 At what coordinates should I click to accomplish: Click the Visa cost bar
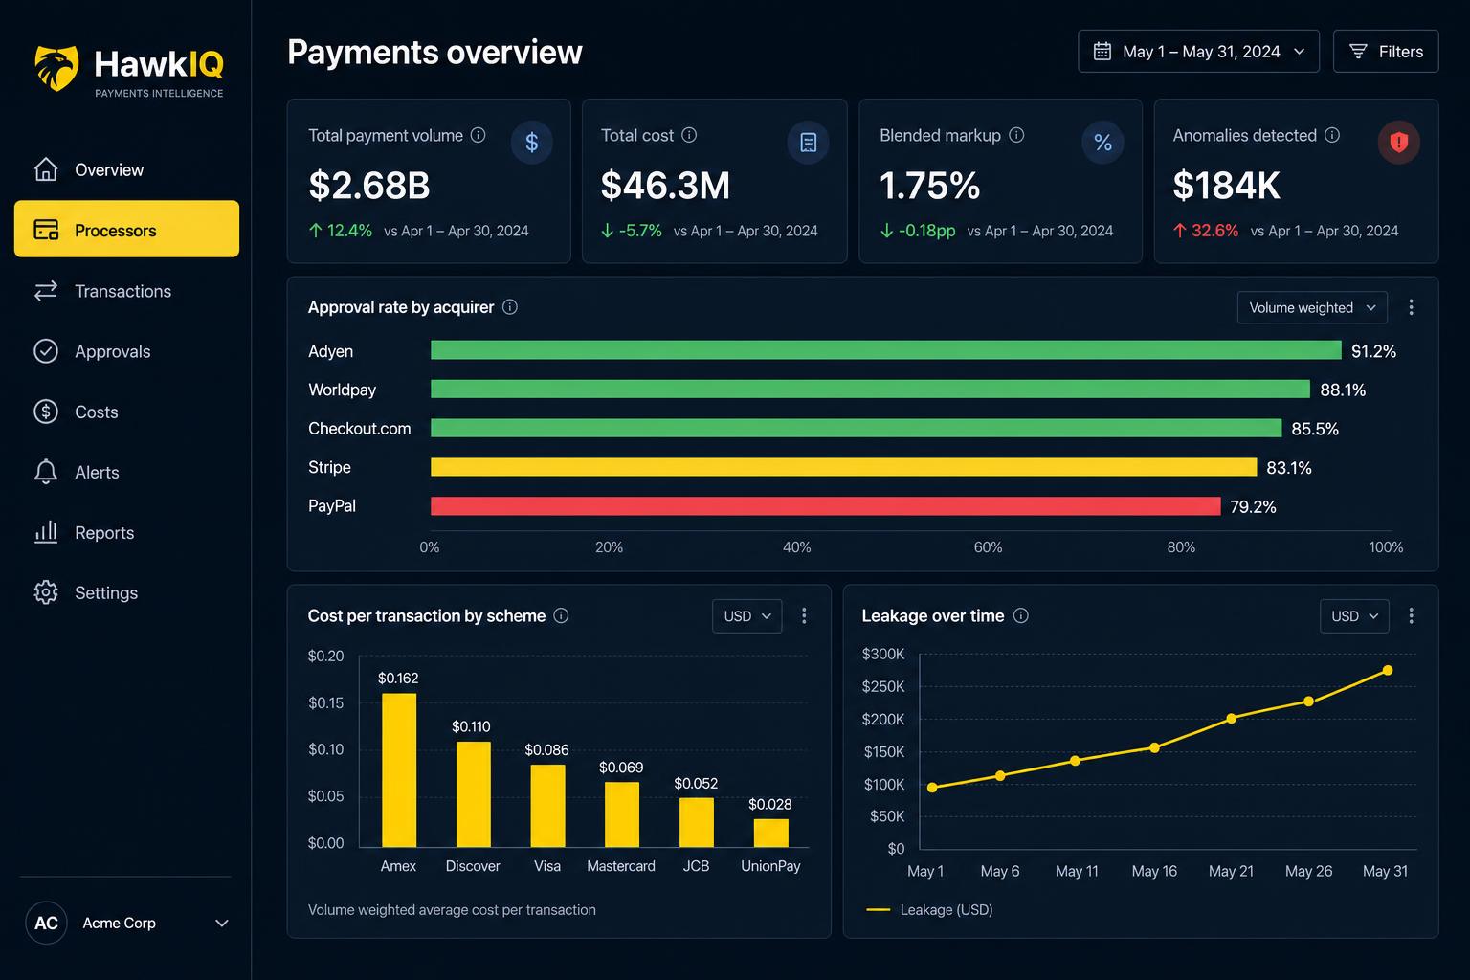547,806
